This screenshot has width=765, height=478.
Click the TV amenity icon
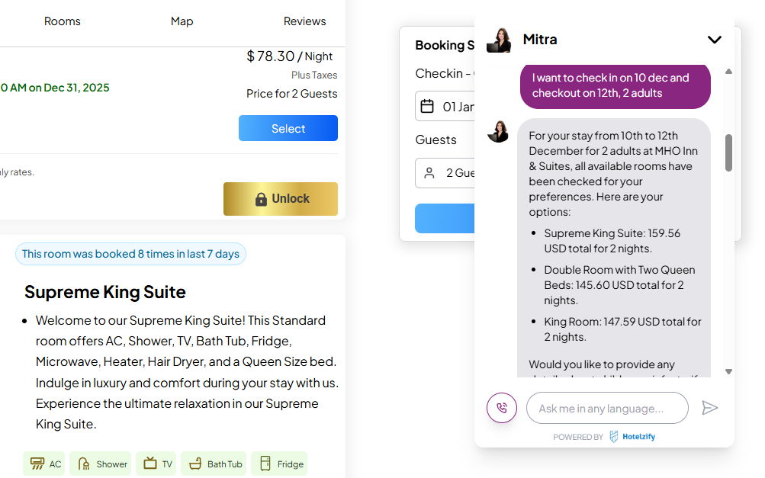click(150, 464)
